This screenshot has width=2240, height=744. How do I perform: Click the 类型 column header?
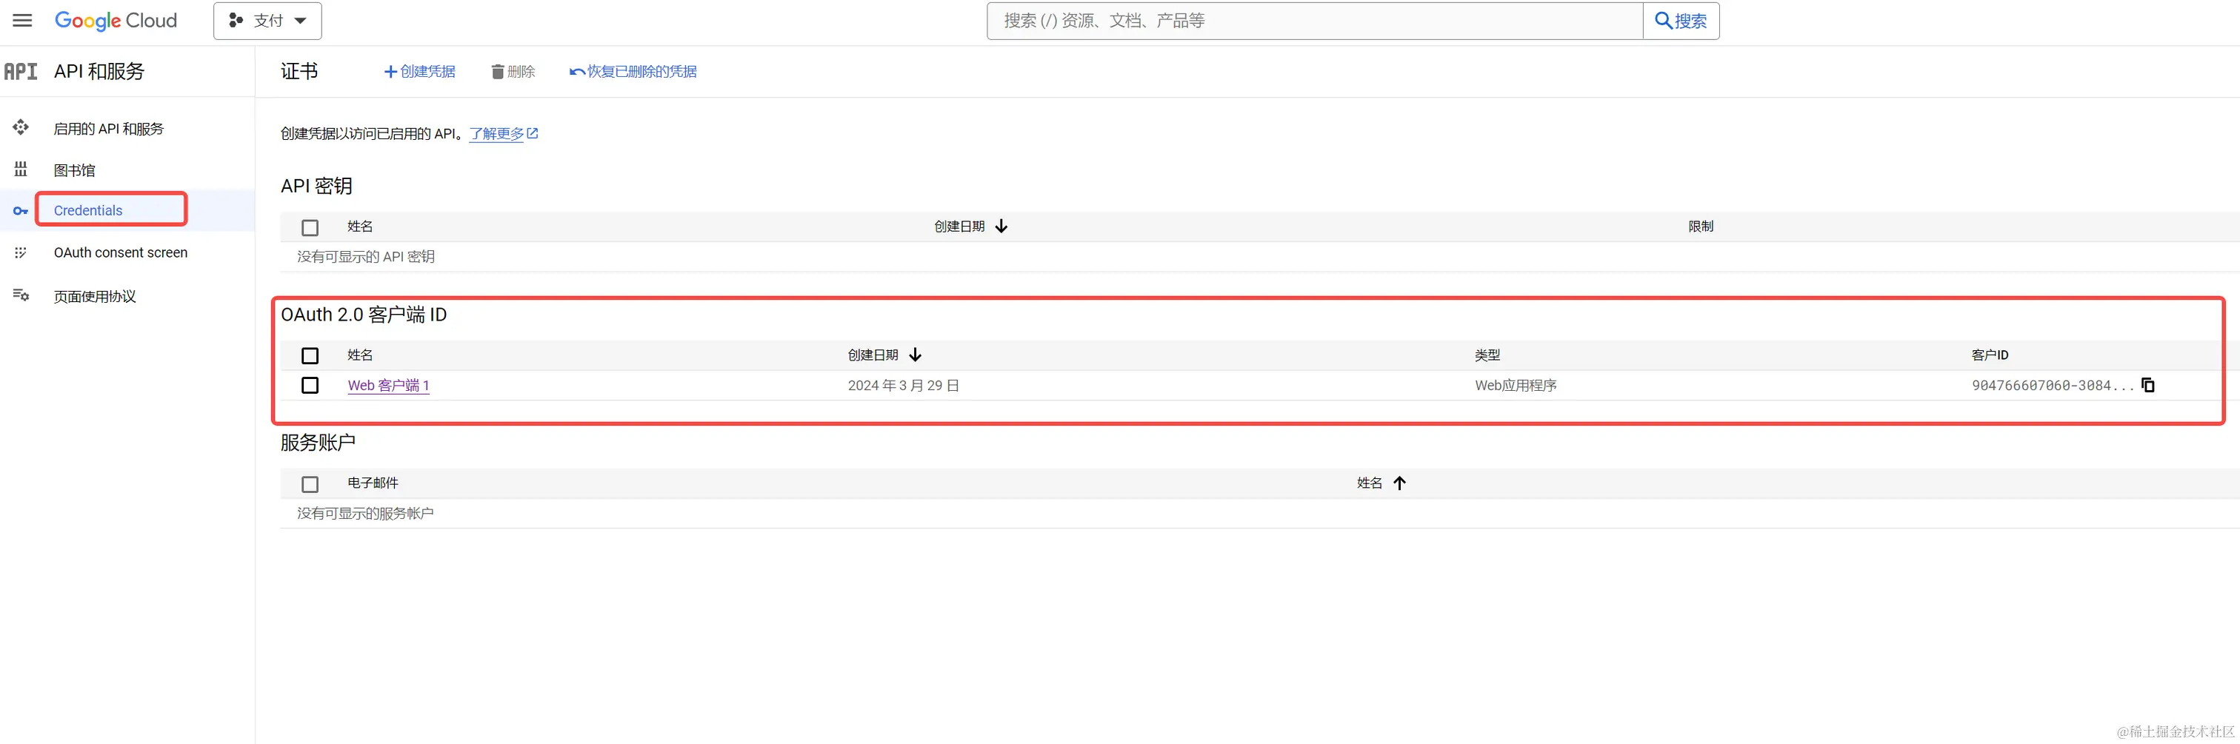point(1487,355)
